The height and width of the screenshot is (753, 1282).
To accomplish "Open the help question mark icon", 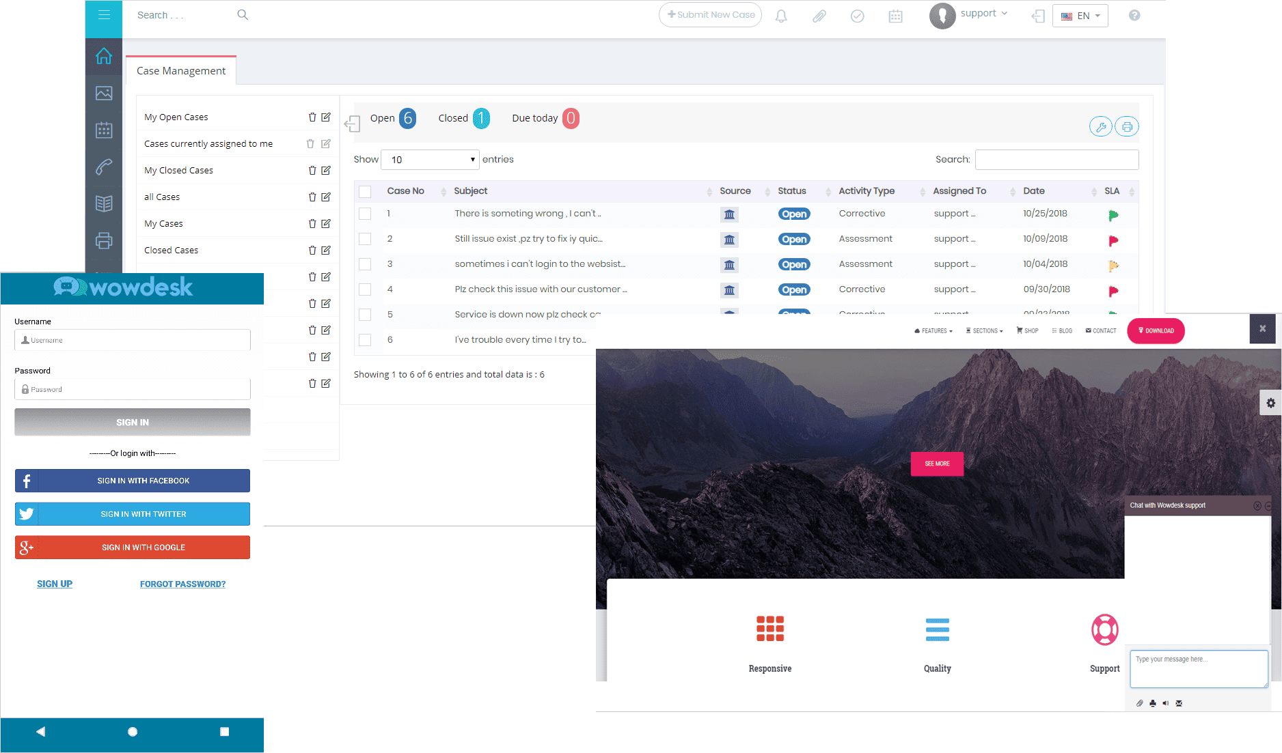I will pos(1134,15).
